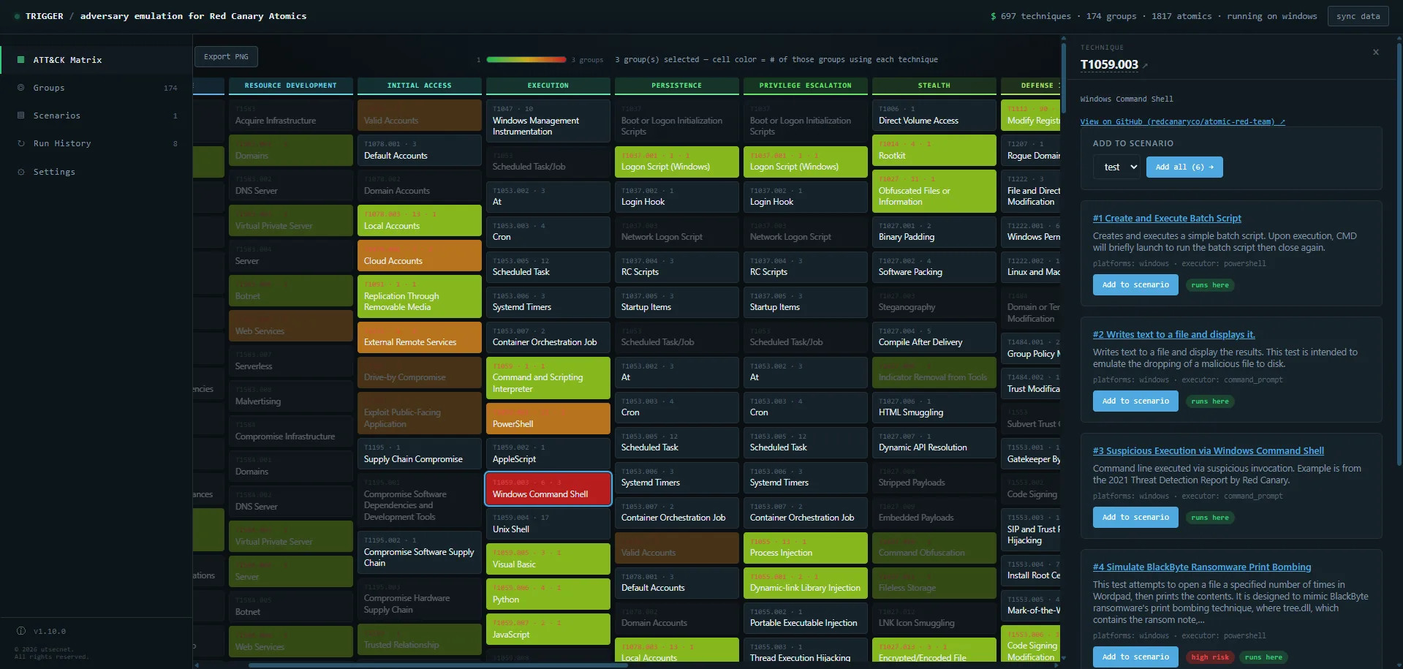The width and height of the screenshot is (1403, 669).
Task: Click the Persistence tactic header
Action: (x=676, y=86)
